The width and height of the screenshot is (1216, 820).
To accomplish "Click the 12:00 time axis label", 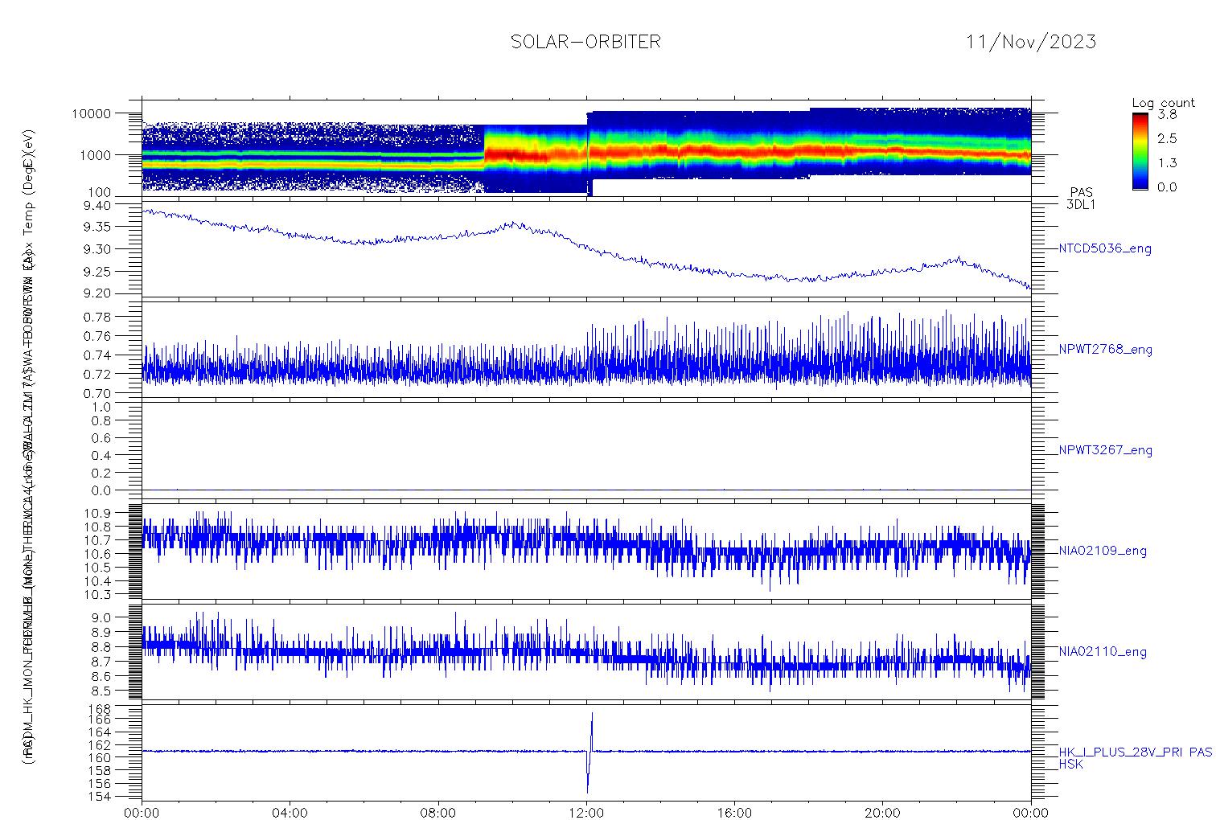I will (586, 813).
